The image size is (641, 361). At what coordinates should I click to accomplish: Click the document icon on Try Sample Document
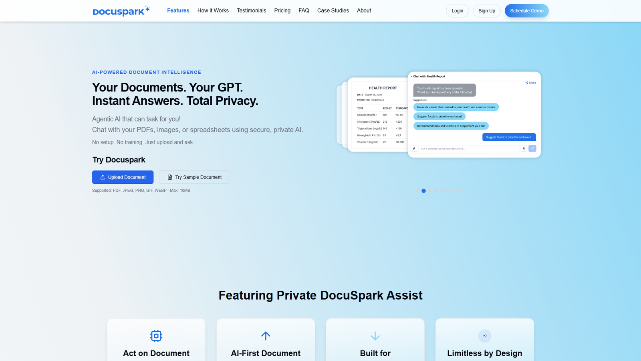[169, 177]
